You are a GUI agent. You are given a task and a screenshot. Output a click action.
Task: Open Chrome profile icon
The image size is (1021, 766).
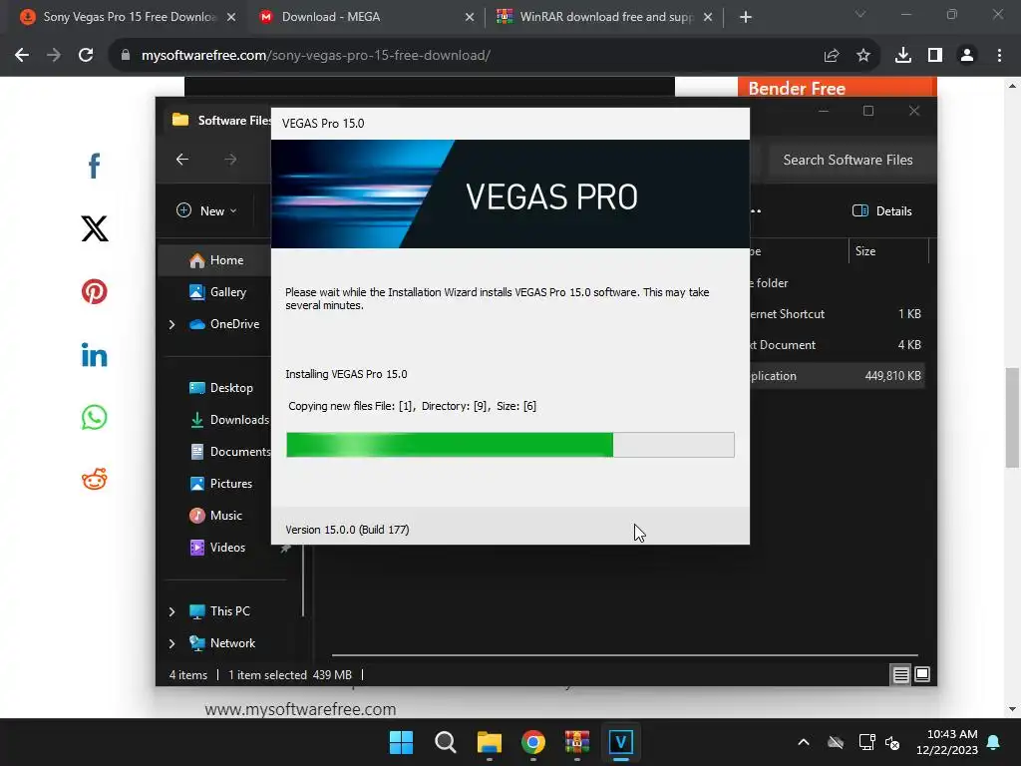(967, 56)
